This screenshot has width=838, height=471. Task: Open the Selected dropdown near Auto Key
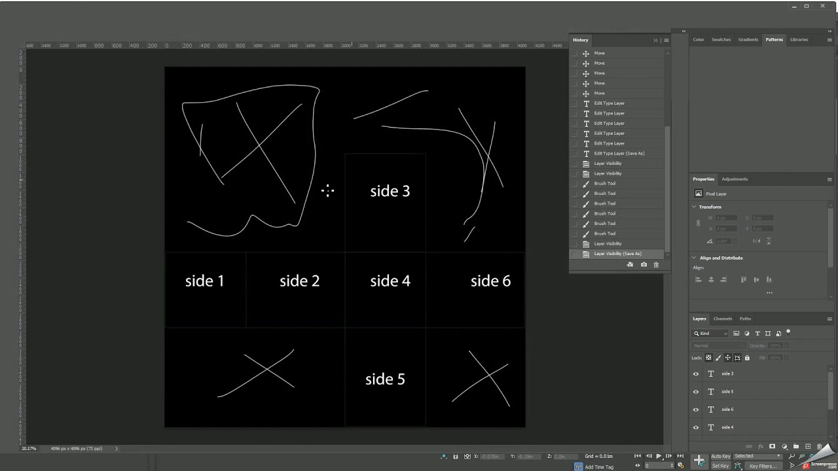(x=757, y=456)
